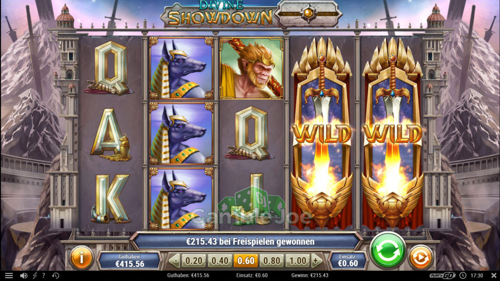Click the Play'n GO logo

click(443, 276)
